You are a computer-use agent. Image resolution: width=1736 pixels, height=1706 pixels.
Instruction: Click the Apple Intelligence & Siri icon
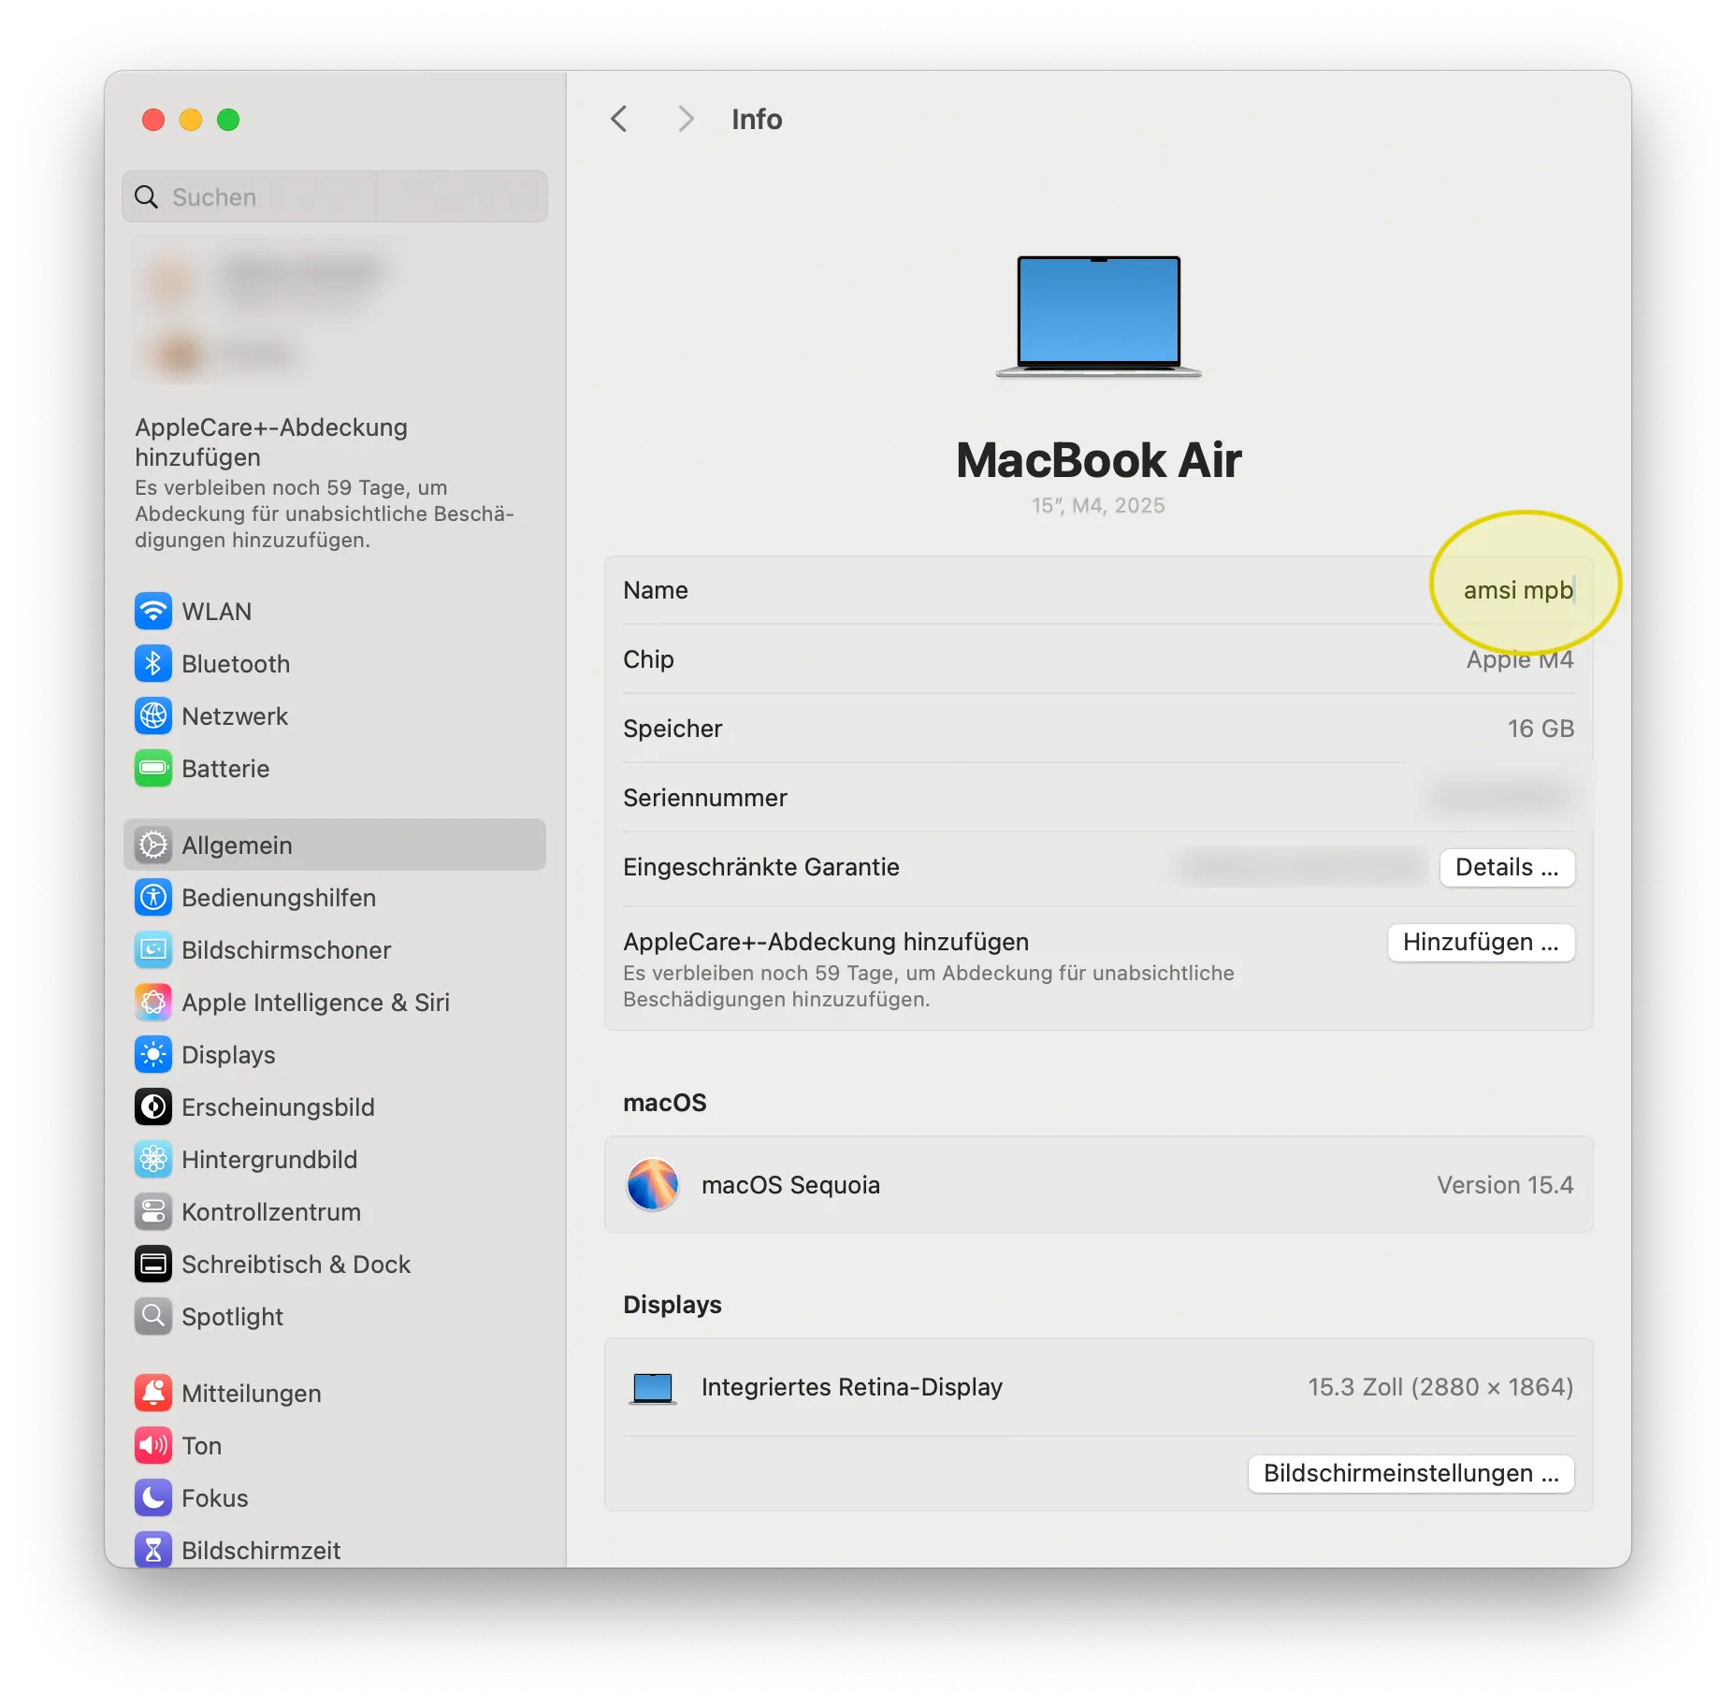153,1003
